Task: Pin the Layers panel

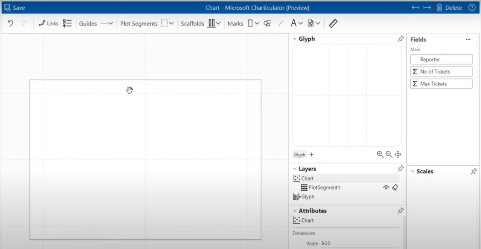Action: click(400, 169)
